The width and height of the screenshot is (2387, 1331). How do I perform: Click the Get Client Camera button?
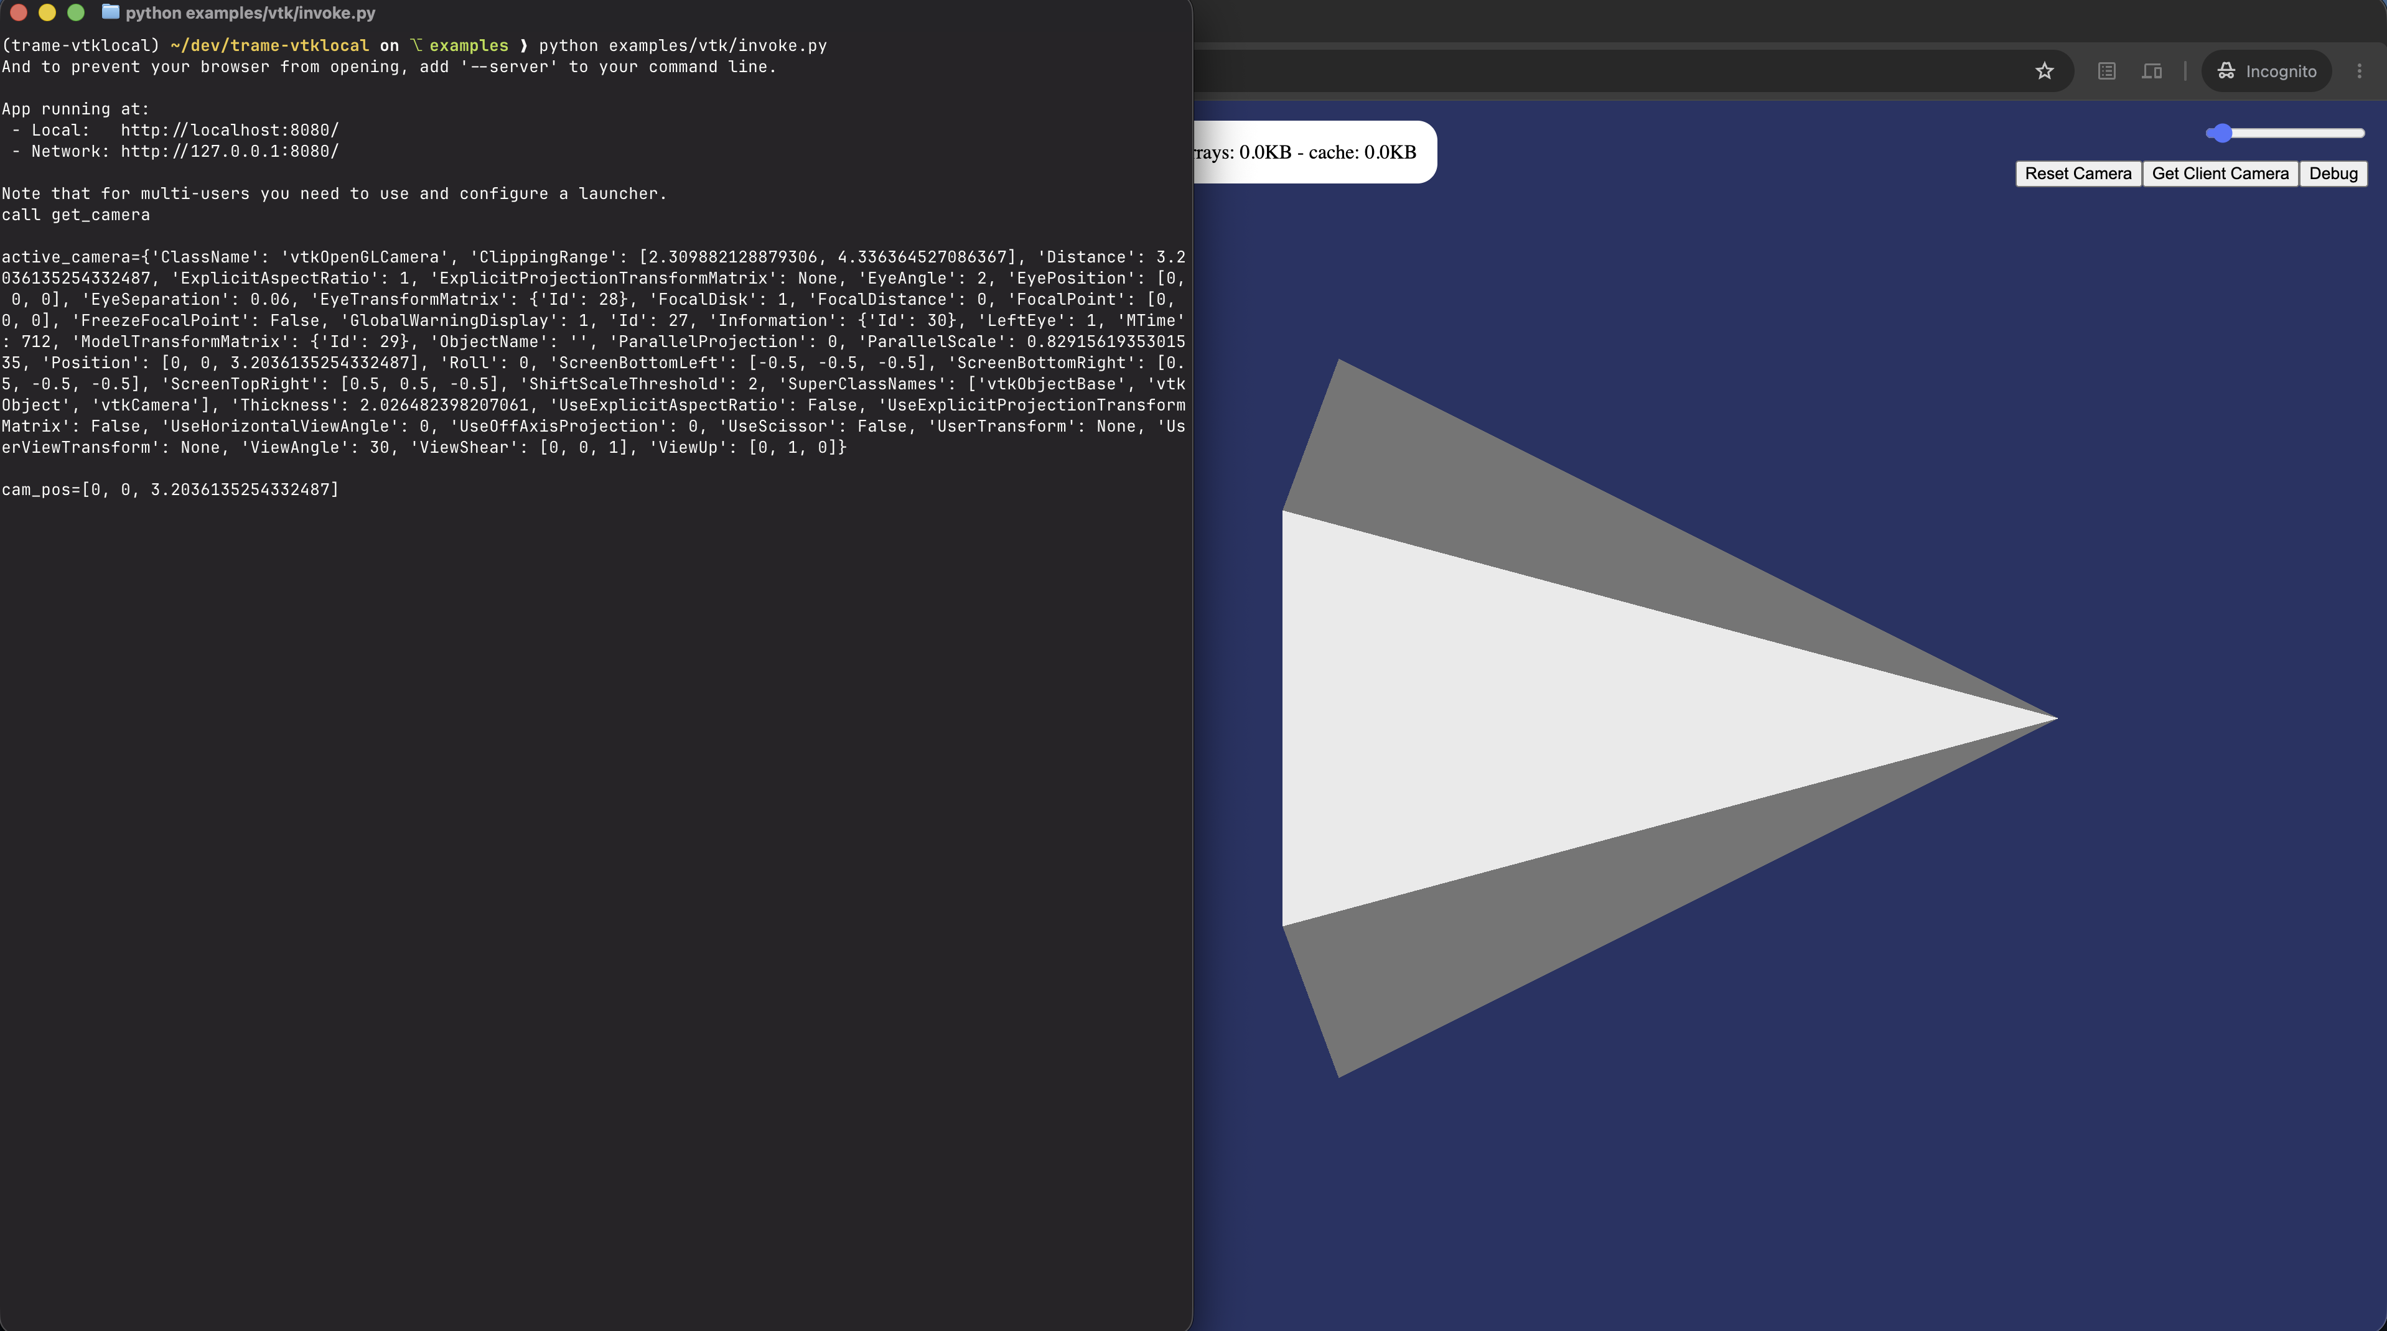(x=2219, y=173)
